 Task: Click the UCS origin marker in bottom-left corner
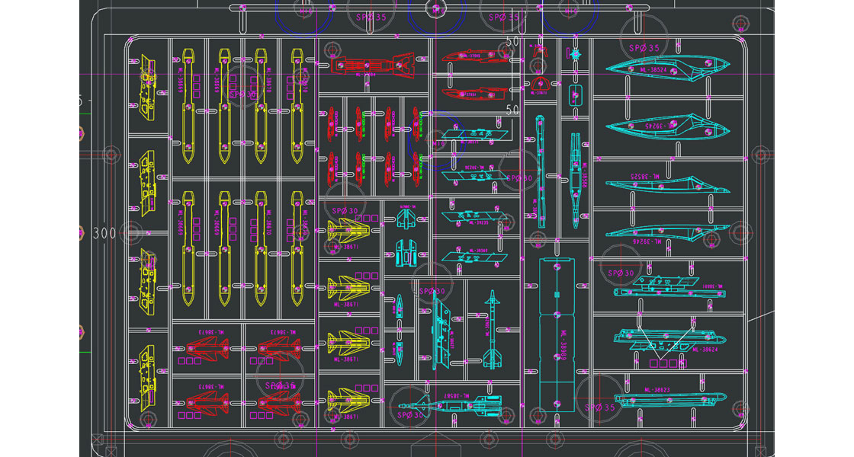(x=98, y=439)
